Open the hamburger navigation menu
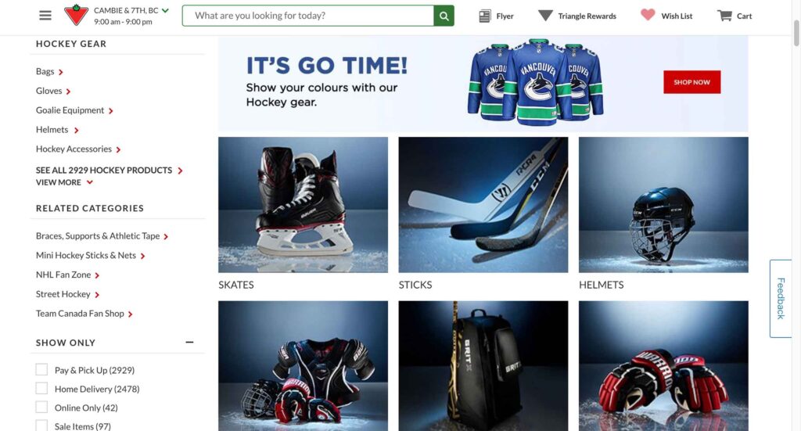 click(x=45, y=16)
